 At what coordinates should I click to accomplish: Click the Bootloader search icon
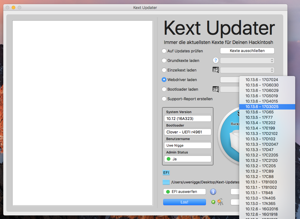coord(216,89)
